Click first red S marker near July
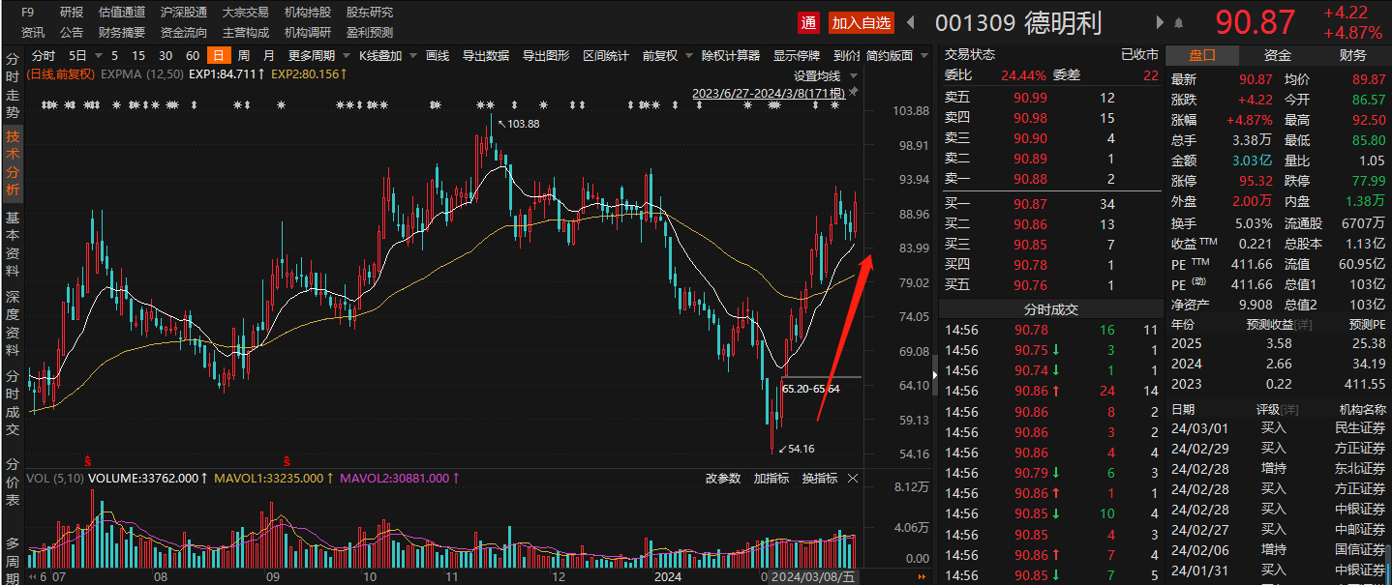Screen dimensions: 1392x585 pos(87,459)
